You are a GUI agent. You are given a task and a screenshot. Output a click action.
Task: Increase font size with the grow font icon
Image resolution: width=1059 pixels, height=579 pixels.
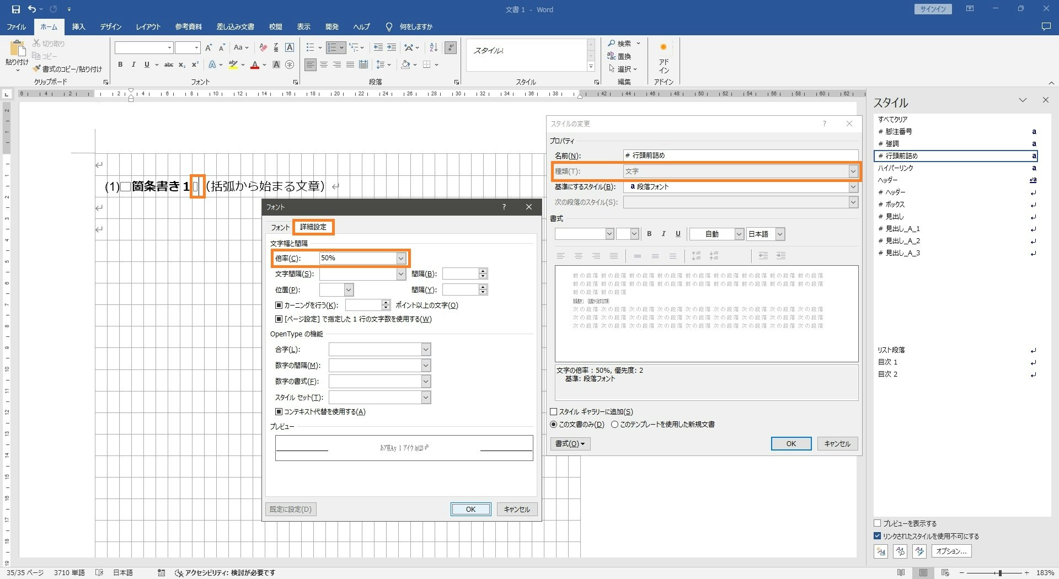click(208, 48)
